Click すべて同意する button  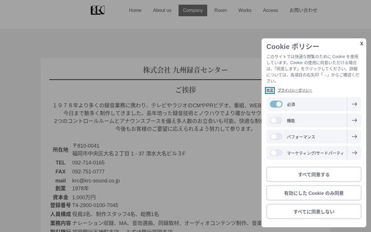coord(314,175)
